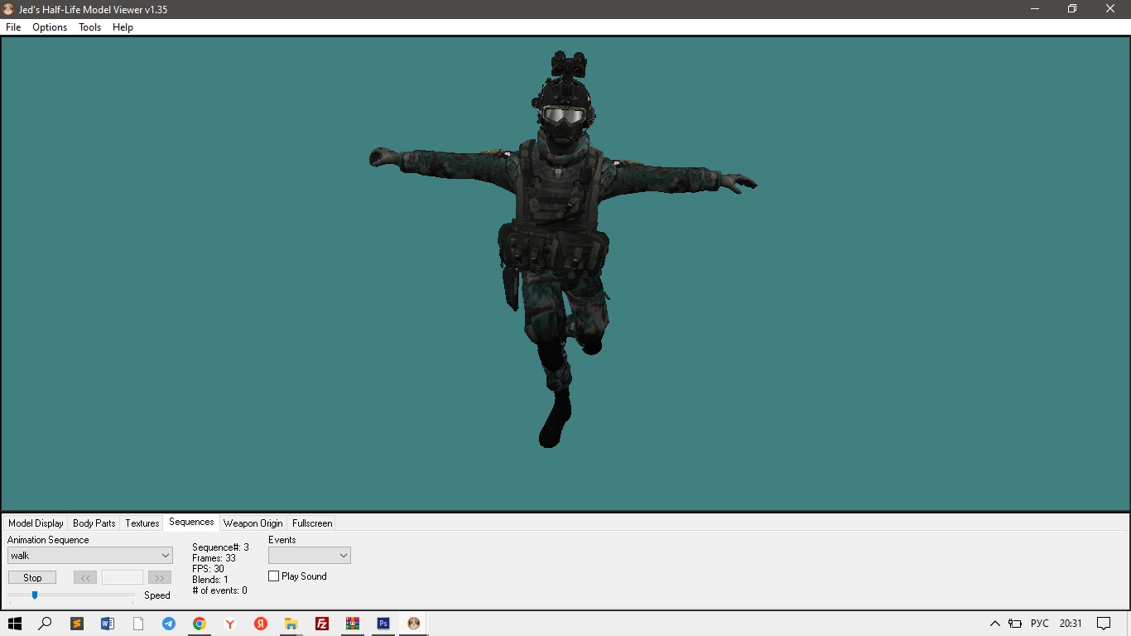
Task: Select the '# of events: 0' text
Action: point(219,590)
